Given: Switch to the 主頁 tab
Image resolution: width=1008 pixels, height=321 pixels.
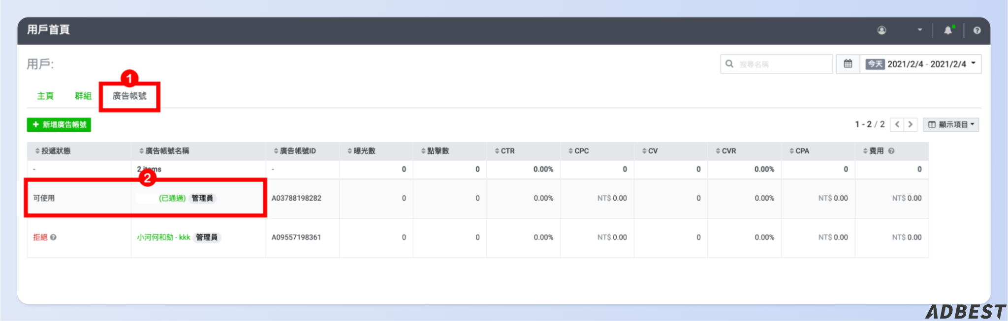Looking at the screenshot, I should point(45,96).
